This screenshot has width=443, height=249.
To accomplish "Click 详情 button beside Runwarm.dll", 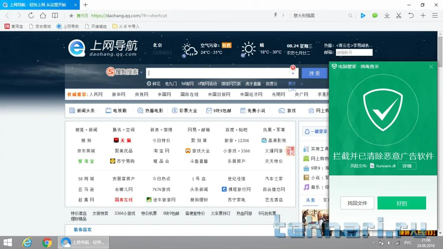I will pos(407,166).
